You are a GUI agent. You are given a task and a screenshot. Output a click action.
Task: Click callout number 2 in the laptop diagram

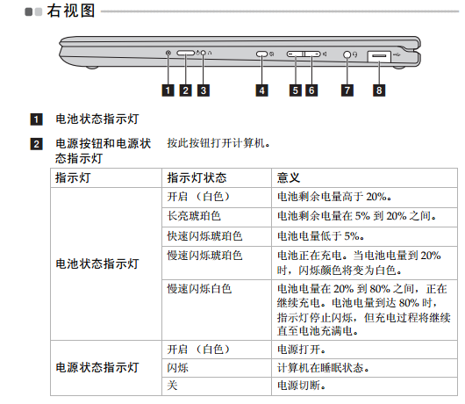point(186,90)
